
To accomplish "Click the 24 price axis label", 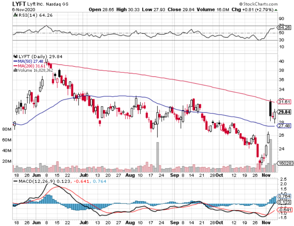I will pos(281,149).
